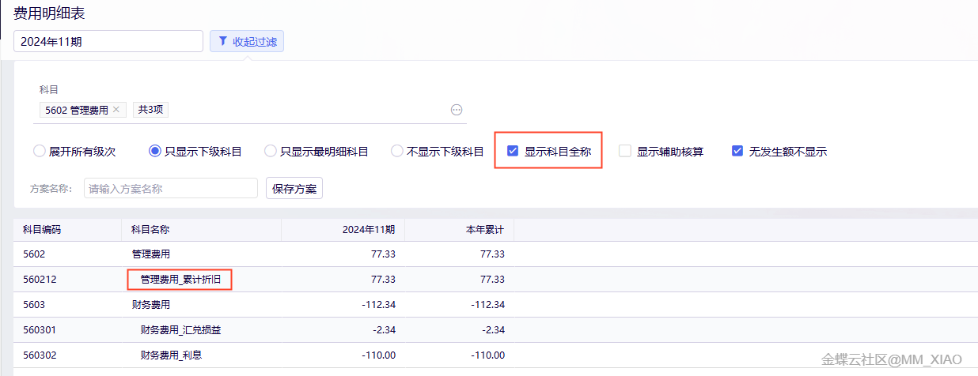The width and height of the screenshot is (978, 376).
Task: Uncheck the 显示科目全称 checkbox
Action: [513, 151]
